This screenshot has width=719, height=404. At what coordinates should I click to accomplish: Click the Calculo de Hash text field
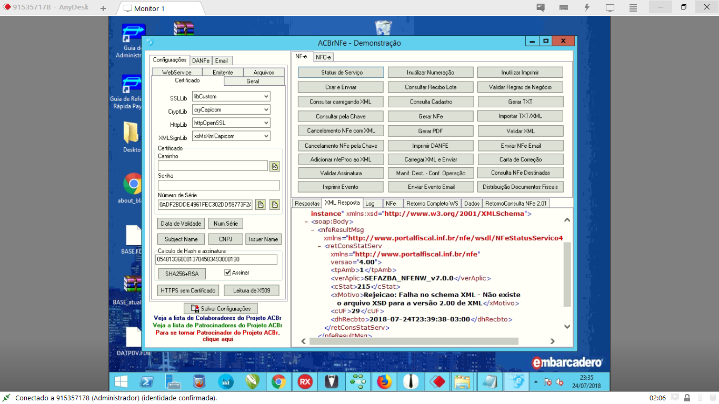(x=216, y=259)
